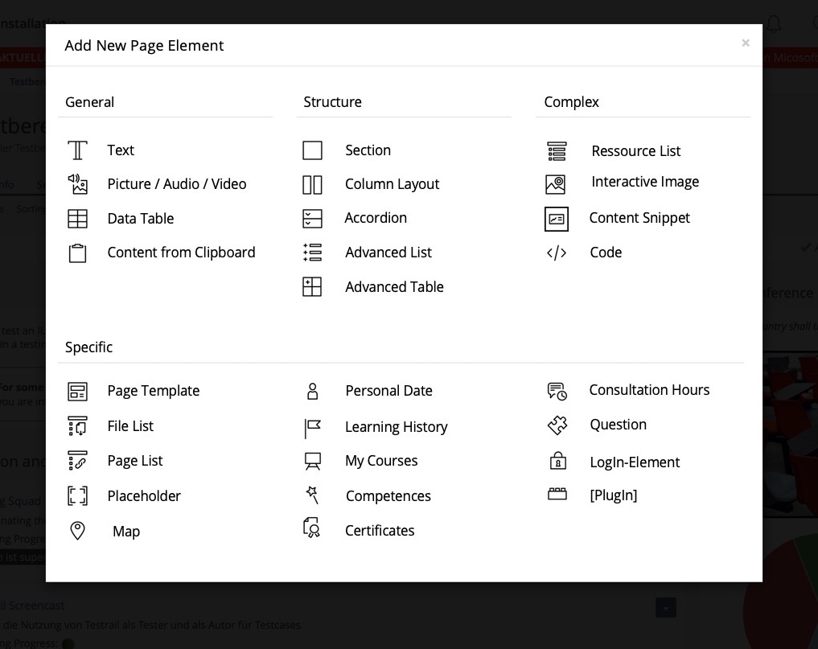
Task: Click the Question puzzle piece icon
Action: coord(557,425)
